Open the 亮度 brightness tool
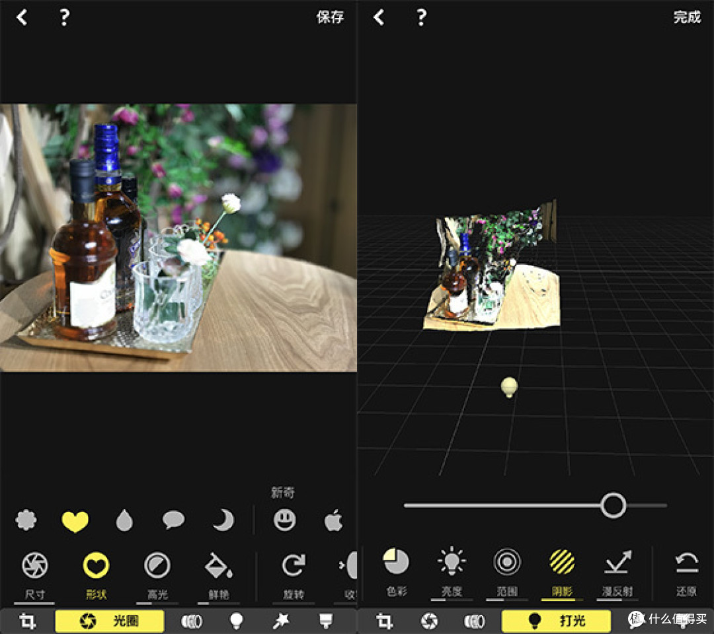The width and height of the screenshot is (714, 634). point(452,572)
